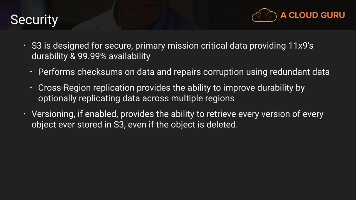Click the first bullet dot before S3
Image resolution: width=356 pixels, height=200 pixels.
pos(24,45)
